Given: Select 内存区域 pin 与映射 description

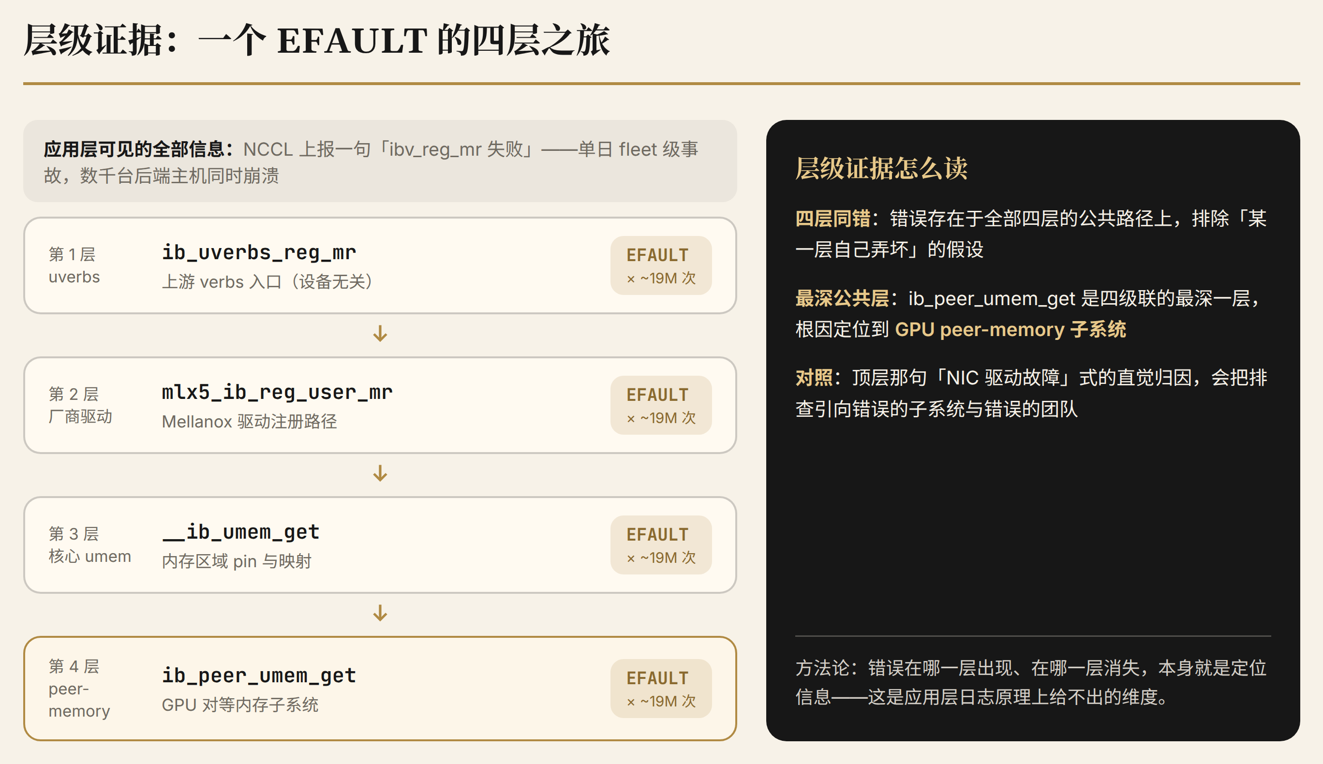Looking at the screenshot, I should point(237,561).
